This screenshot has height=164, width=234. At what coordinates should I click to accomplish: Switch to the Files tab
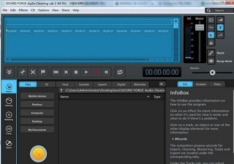pyautogui.click(x=28, y=84)
